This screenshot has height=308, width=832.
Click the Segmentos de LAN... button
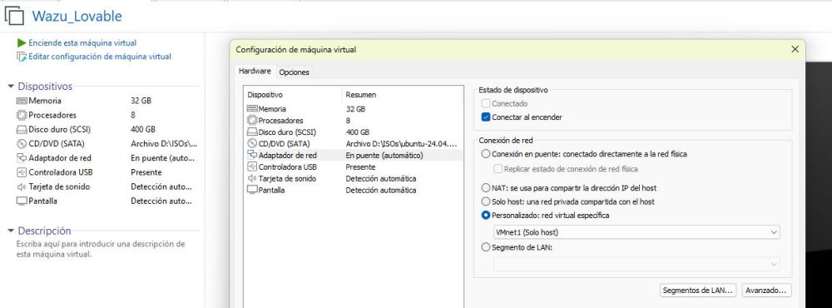click(x=698, y=291)
